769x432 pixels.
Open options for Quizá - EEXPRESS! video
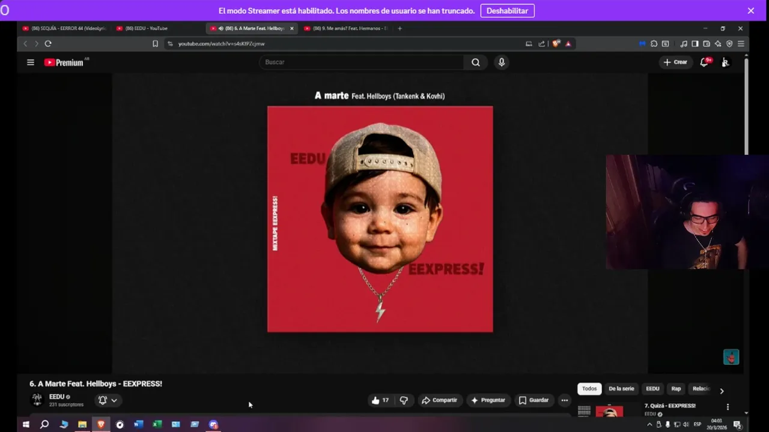coord(728,407)
